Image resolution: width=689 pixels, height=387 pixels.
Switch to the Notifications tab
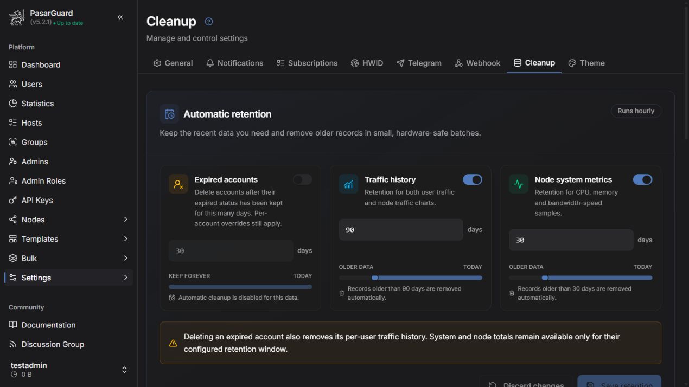234,63
